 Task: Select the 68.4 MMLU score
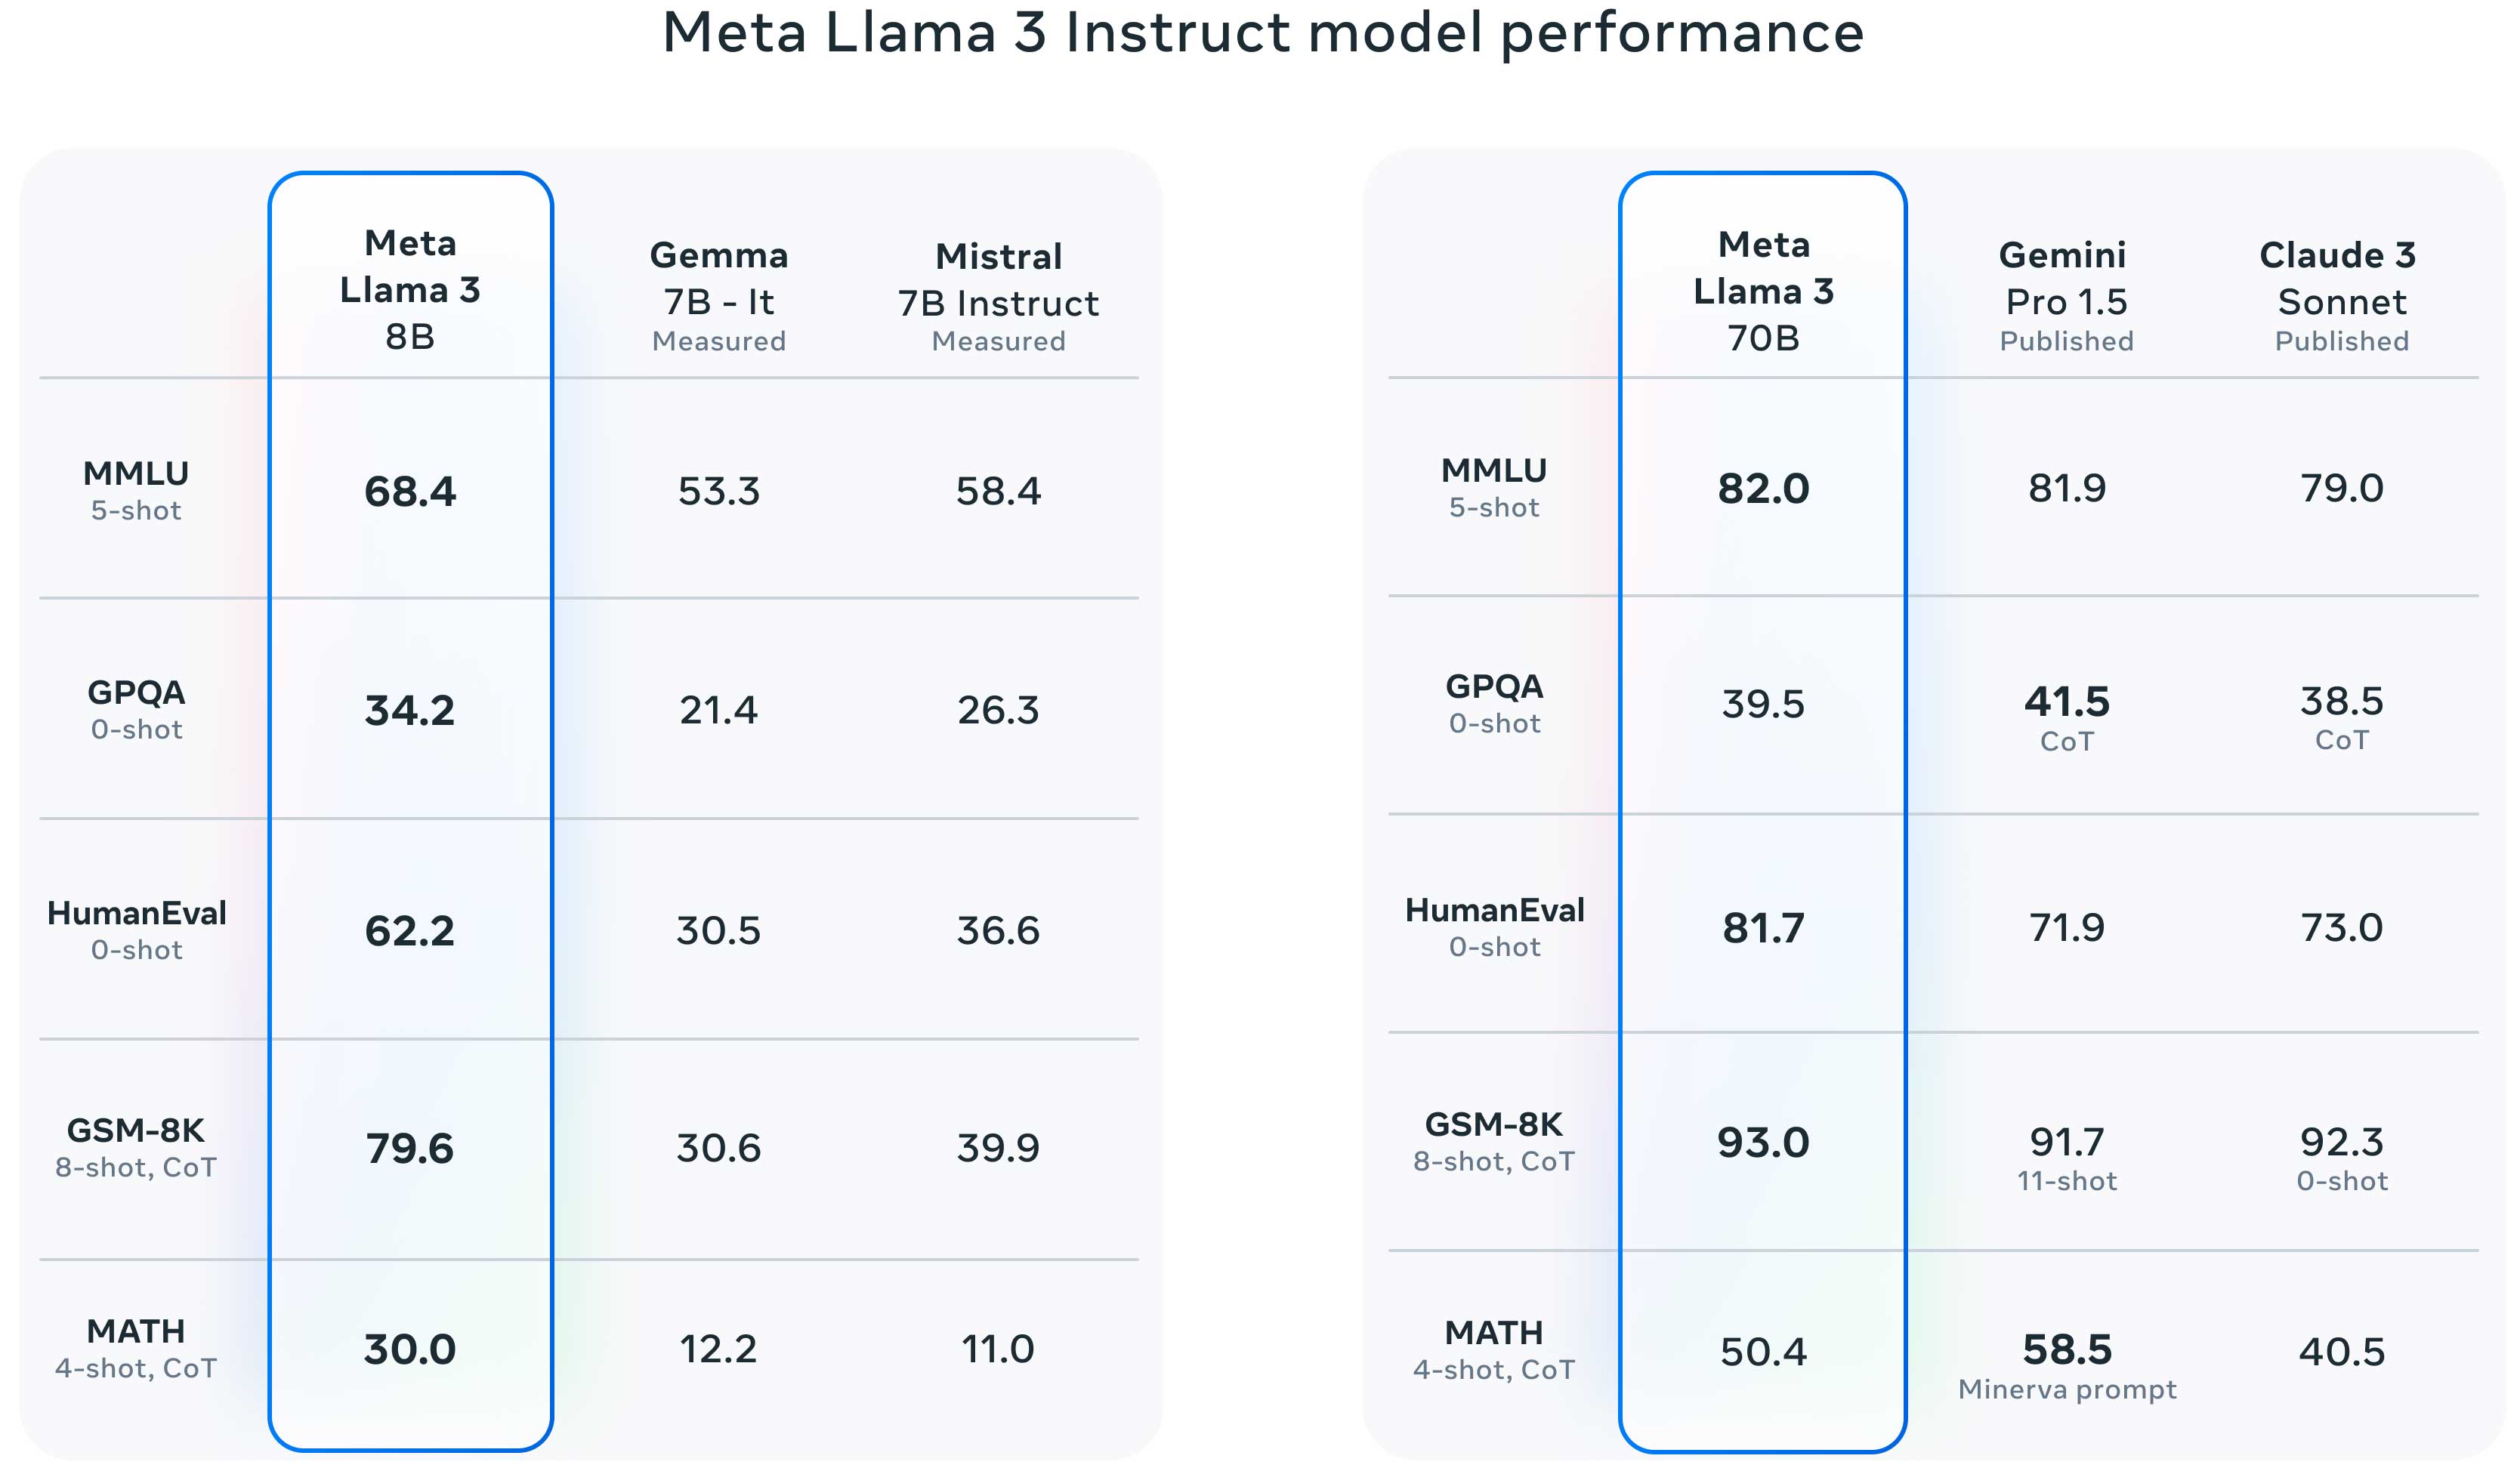[410, 491]
